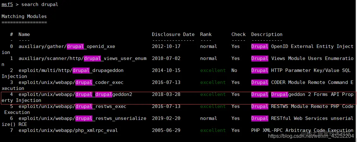Click description 'Drupal HTTP Parameter Key/Value SQL'
This screenshot has height=142, width=357.
tap(301, 70)
